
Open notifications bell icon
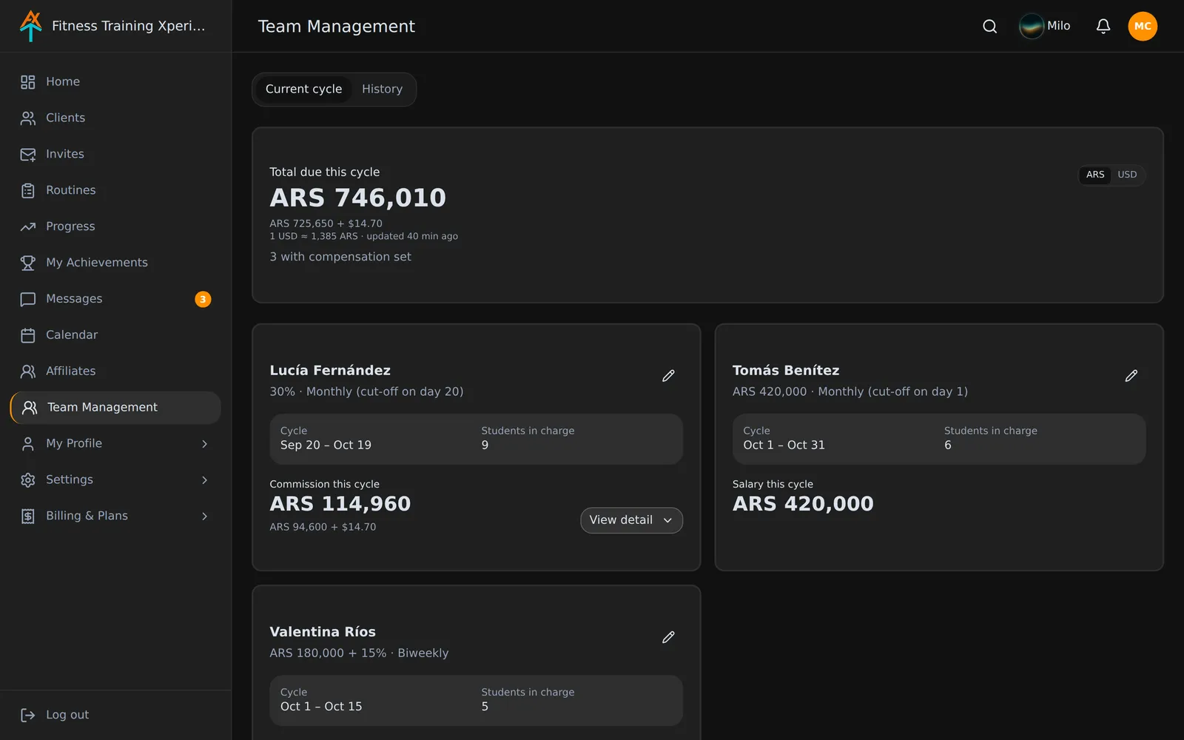pos(1103,27)
